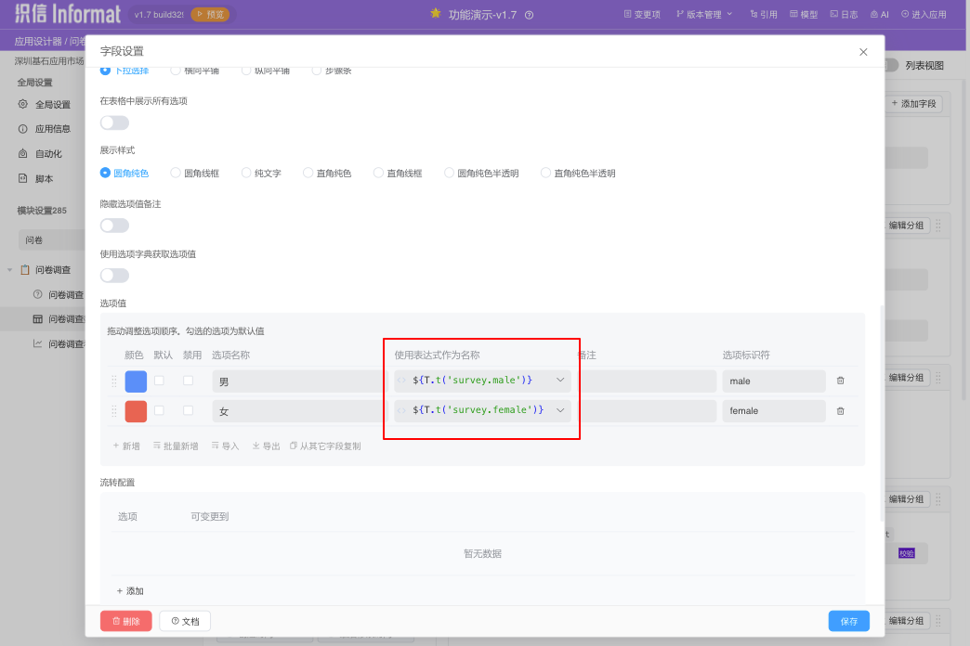Select the 圆角线框 display style
970x646 pixels.
(176, 174)
